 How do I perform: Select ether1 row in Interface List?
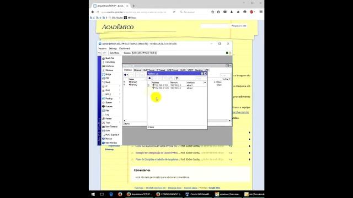click(135, 82)
